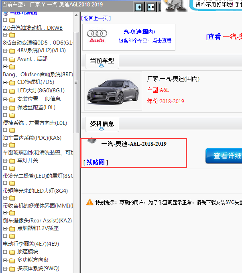Click folder icon beside Avant，后部
242x273 pixels.
[x=12, y=59]
